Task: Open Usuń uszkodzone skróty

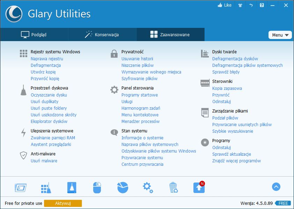Action: pos(54,115)
